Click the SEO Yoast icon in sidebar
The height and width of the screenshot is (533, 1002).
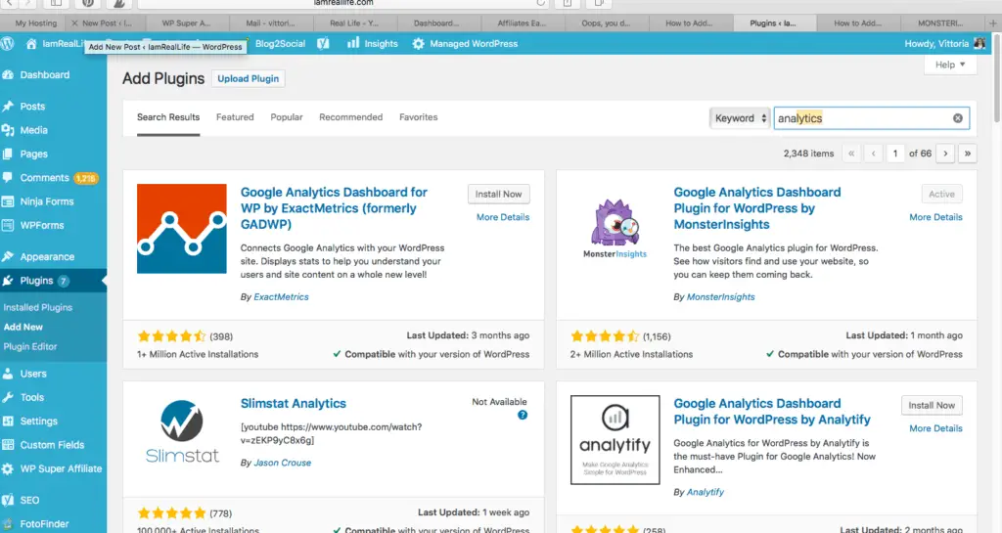pyautogui.click(x=8, y=500)
